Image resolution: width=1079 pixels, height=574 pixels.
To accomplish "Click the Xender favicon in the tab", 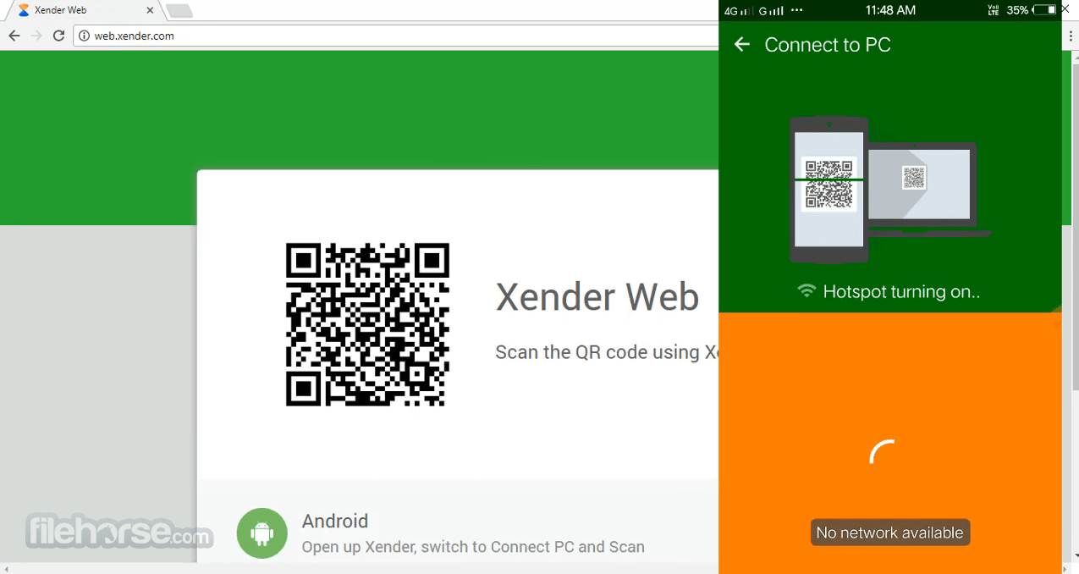I will (x=24, y=10).
